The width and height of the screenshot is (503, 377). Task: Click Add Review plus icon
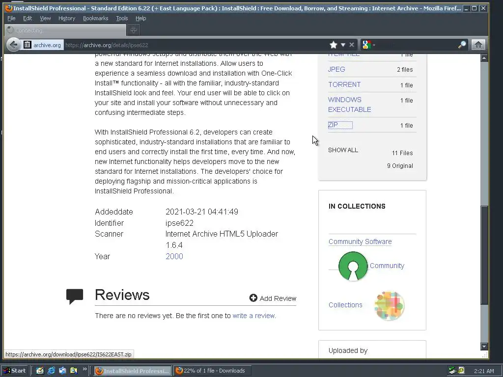click(253, 298)
